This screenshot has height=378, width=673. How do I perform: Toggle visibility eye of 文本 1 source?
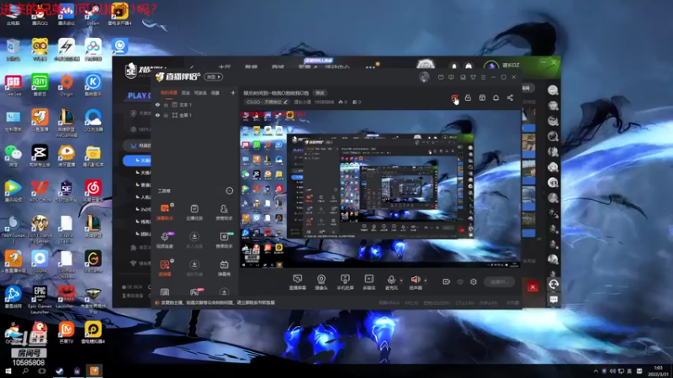click(157, 104)
